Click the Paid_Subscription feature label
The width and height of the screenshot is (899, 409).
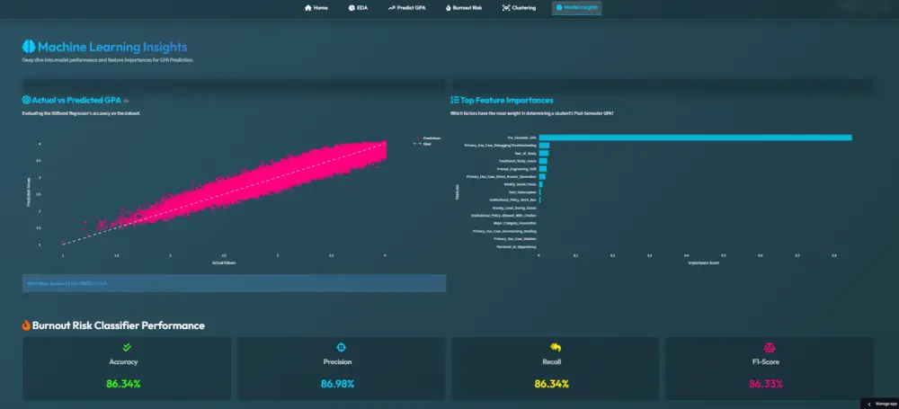(523, 192)
